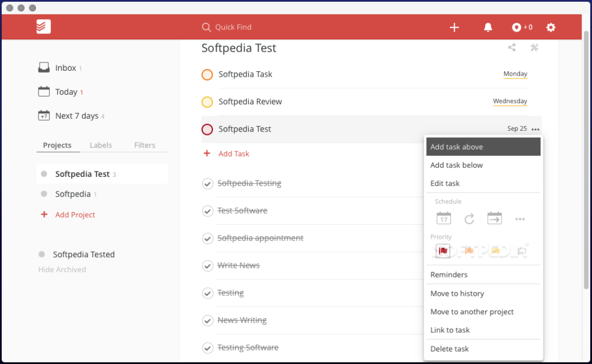Switch to the Labels tab

coord(101,145)
